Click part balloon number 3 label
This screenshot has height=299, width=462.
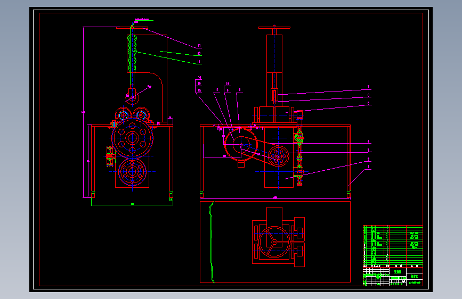click(x=368, y=150)
